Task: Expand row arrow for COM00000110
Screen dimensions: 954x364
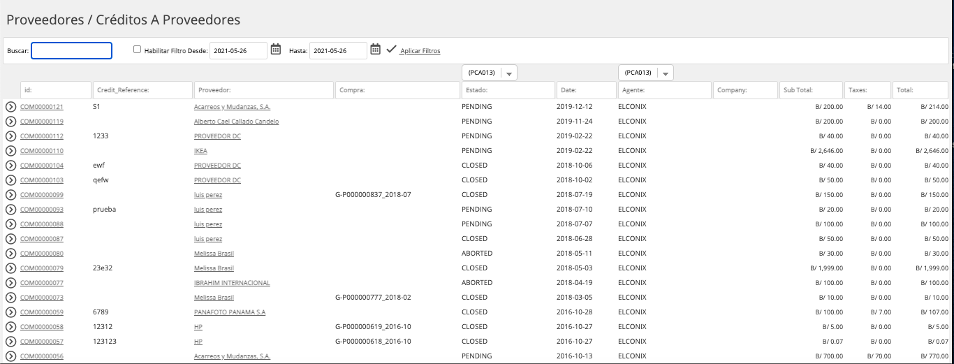Action: [10, 151]
